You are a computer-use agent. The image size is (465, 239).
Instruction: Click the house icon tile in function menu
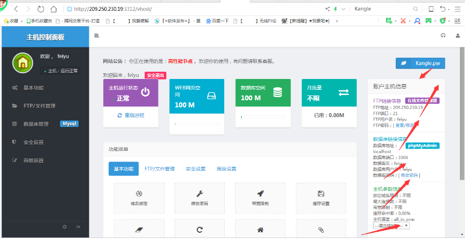click(260, 229)
